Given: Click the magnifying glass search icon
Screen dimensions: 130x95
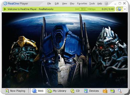Looking at the screenshot, I should (x=120, y=91).
